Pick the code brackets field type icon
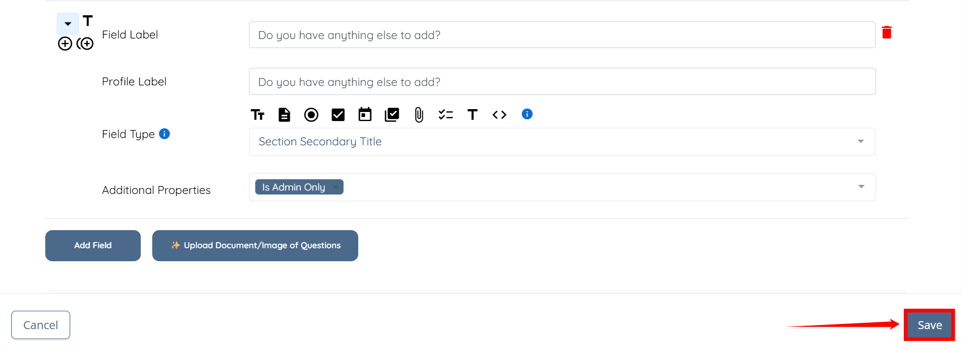Viewport: 961px width, 350px height. pyautogui.click(x=499, y=115)
